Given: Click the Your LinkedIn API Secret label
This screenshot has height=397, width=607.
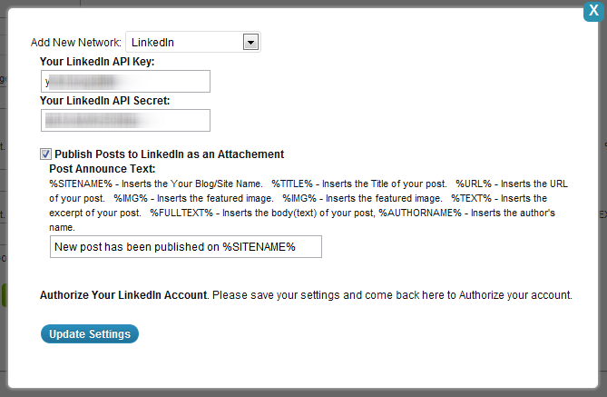Looking at the screenshot, I should point(105,101).
